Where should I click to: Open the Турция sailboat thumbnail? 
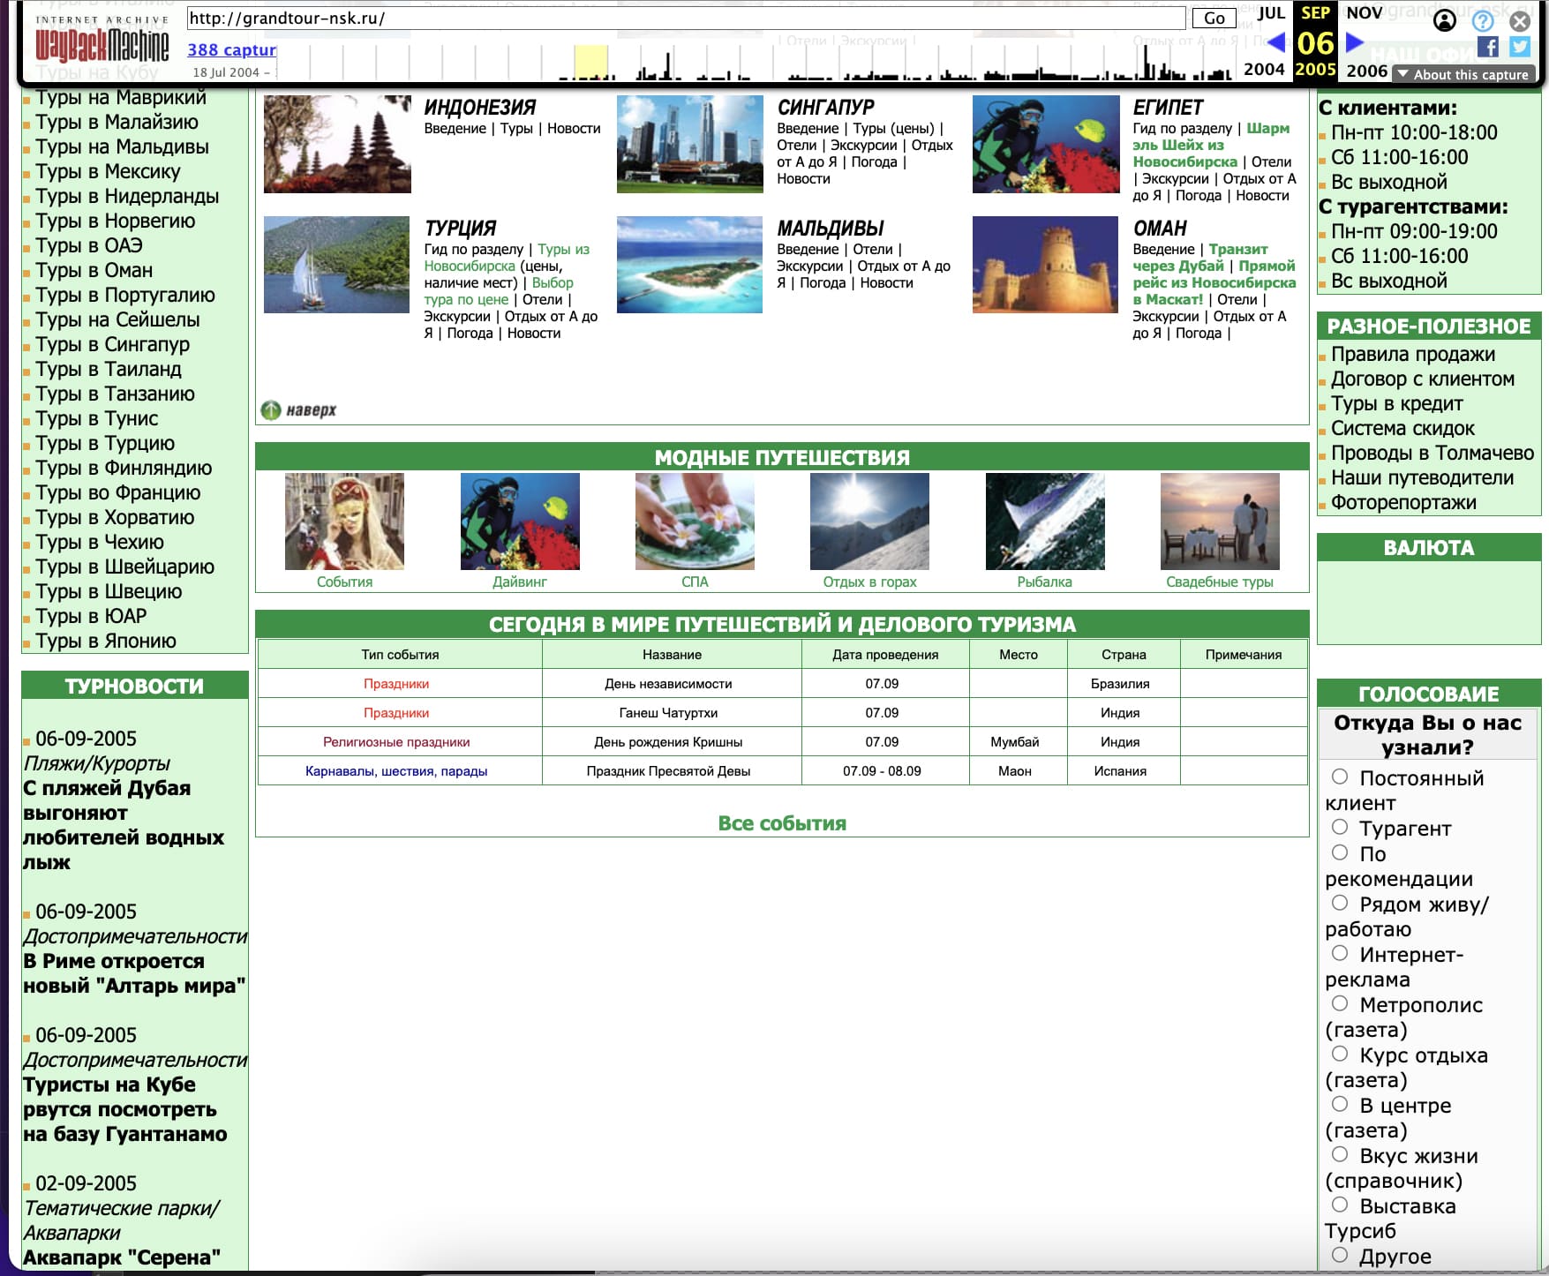tap(337, 265)
